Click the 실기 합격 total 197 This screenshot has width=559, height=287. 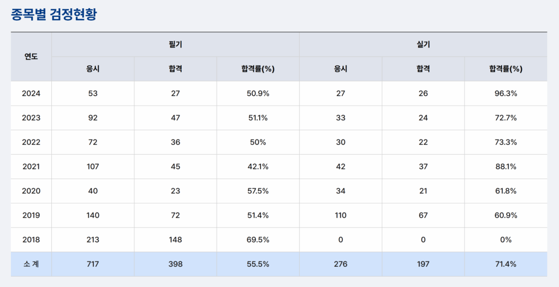[423, 264]
